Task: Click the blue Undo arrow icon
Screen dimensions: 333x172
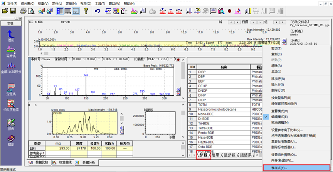Action: (x=98, y=11)
